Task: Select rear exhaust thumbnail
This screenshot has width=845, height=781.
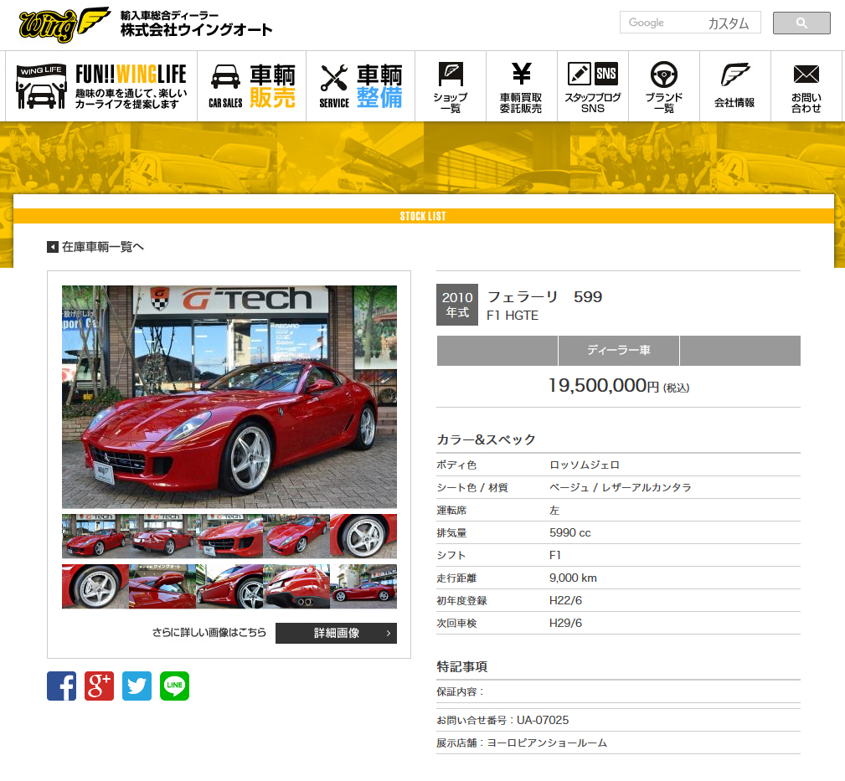Action: (296, 587)
